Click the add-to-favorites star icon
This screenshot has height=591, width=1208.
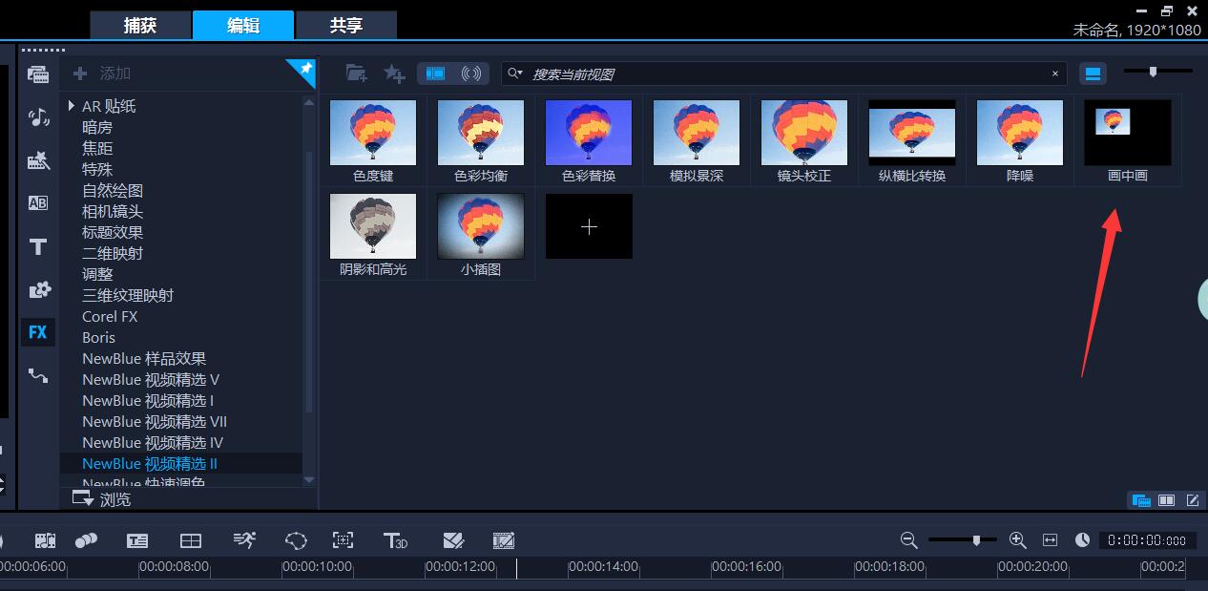tap(393, 74)
